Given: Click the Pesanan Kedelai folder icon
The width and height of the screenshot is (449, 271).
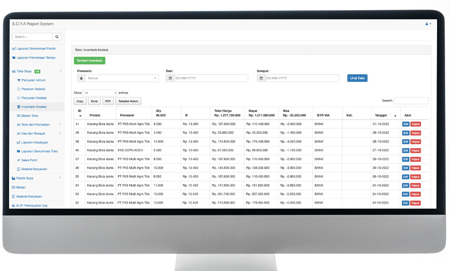Looking at the screenshot, I should pos(19,89).
